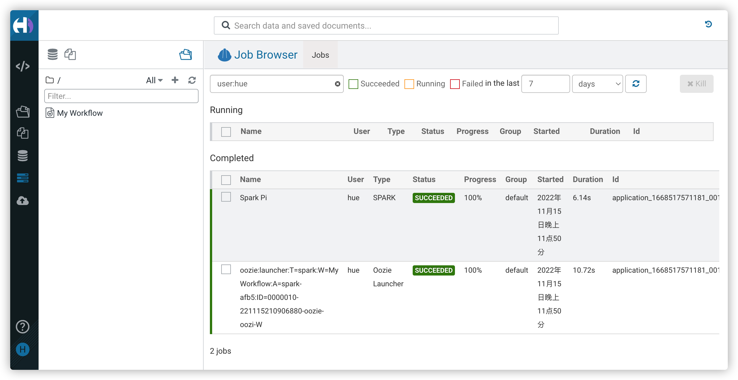Viewport: 738px width, 380px height.
Task: Click the Running table Progress header
Action: pyautogui.click(x=473, y=131)
